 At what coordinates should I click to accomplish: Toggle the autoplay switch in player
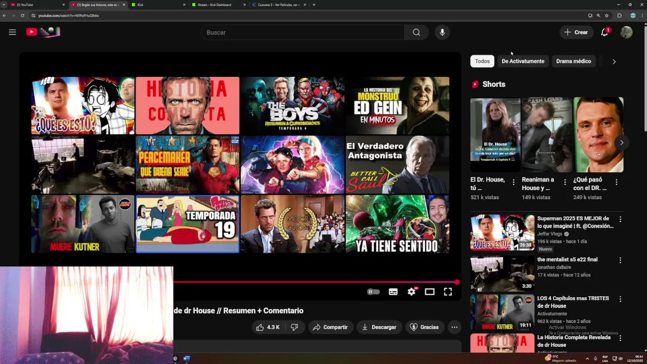click(373, 292)
